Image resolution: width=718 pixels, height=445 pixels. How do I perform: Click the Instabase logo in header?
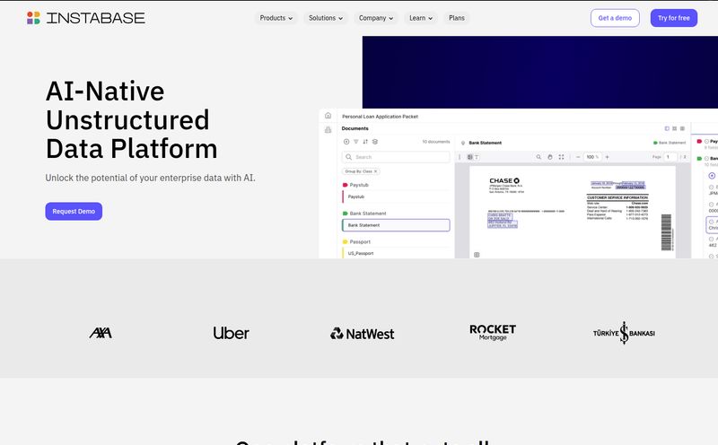85,18
